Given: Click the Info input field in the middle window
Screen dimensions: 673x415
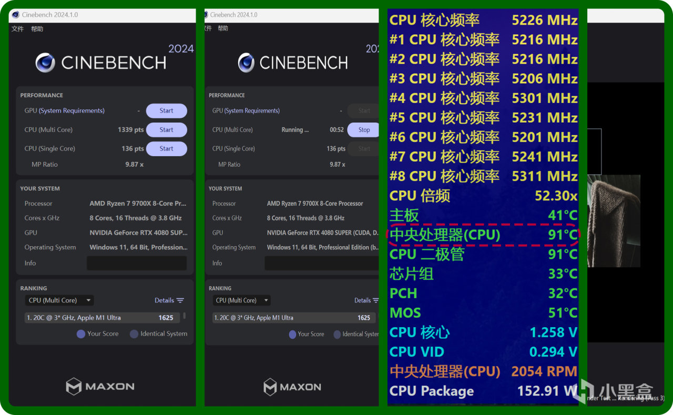Looking at the screenshot, I should click(x=322, y=263).
